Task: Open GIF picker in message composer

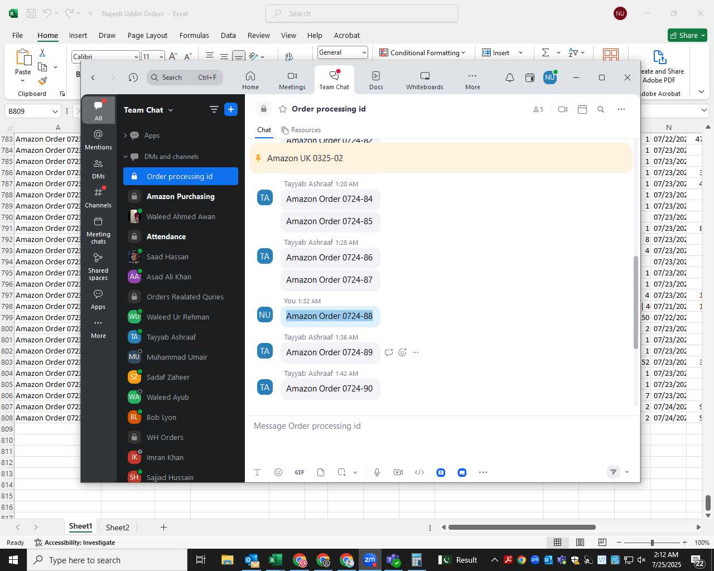Action: click(x=300, y=472)
